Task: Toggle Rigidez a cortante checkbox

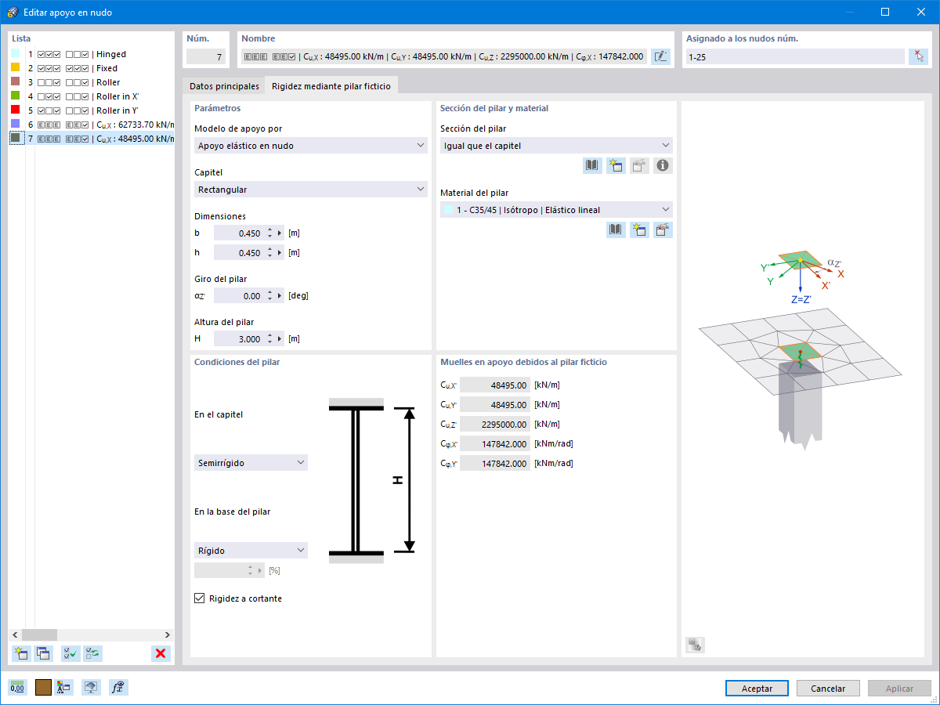Action: click(199, 598)
